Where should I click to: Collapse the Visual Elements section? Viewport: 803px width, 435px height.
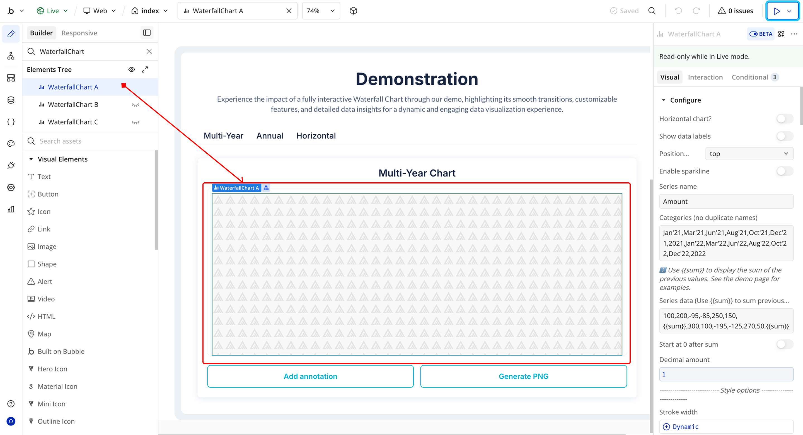31,159
